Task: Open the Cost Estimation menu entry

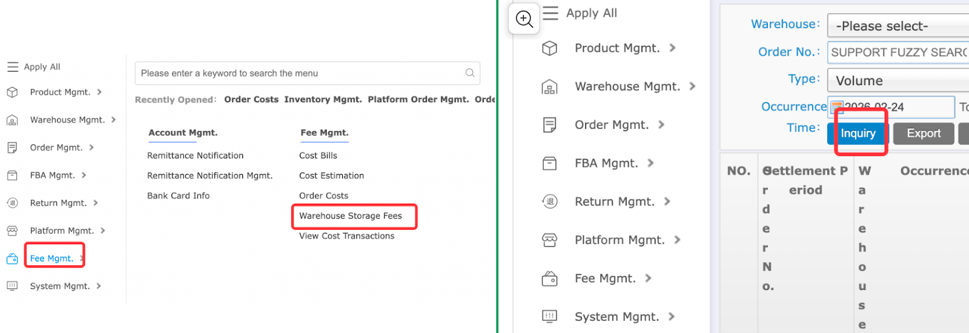Action: 331,176
